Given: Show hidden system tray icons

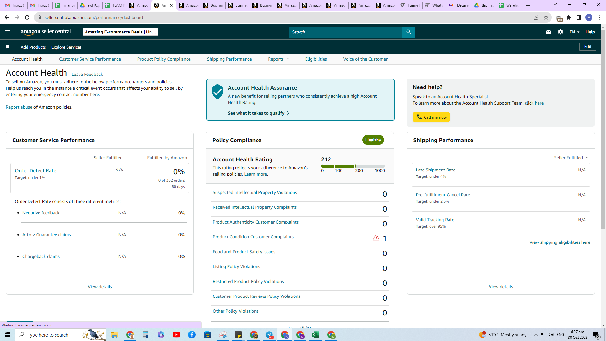Looking at the screenshot, I should (x=536, y=335).
